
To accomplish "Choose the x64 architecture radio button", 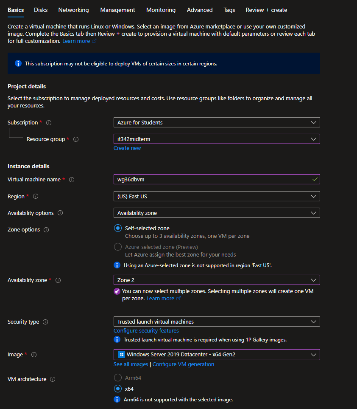I will [x=118, y=389].
